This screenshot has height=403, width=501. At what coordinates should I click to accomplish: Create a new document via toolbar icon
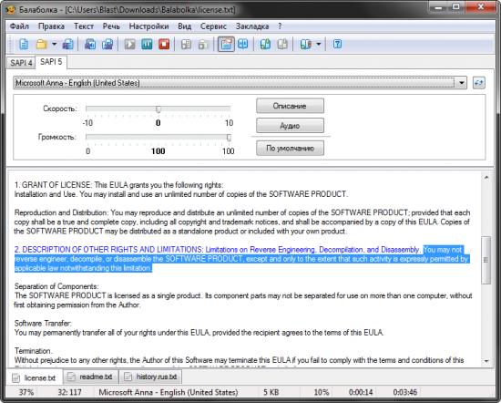[x=24, y=44]
